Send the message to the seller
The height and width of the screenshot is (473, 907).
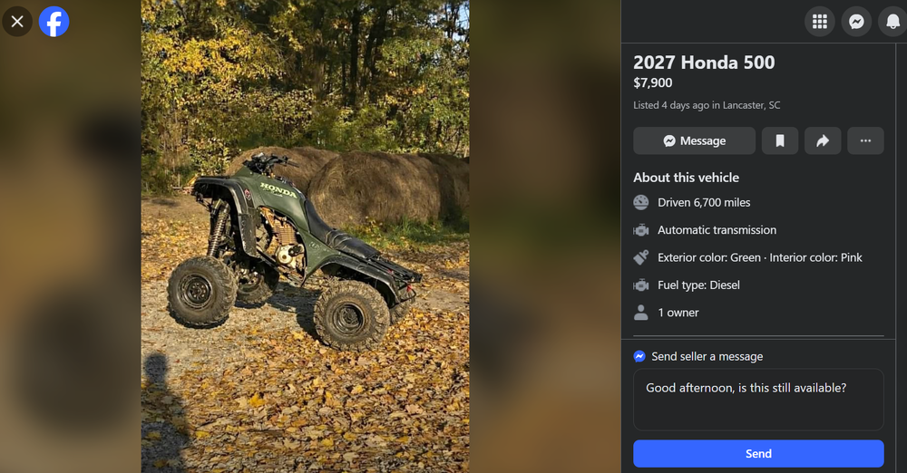[x=758, y=453]
